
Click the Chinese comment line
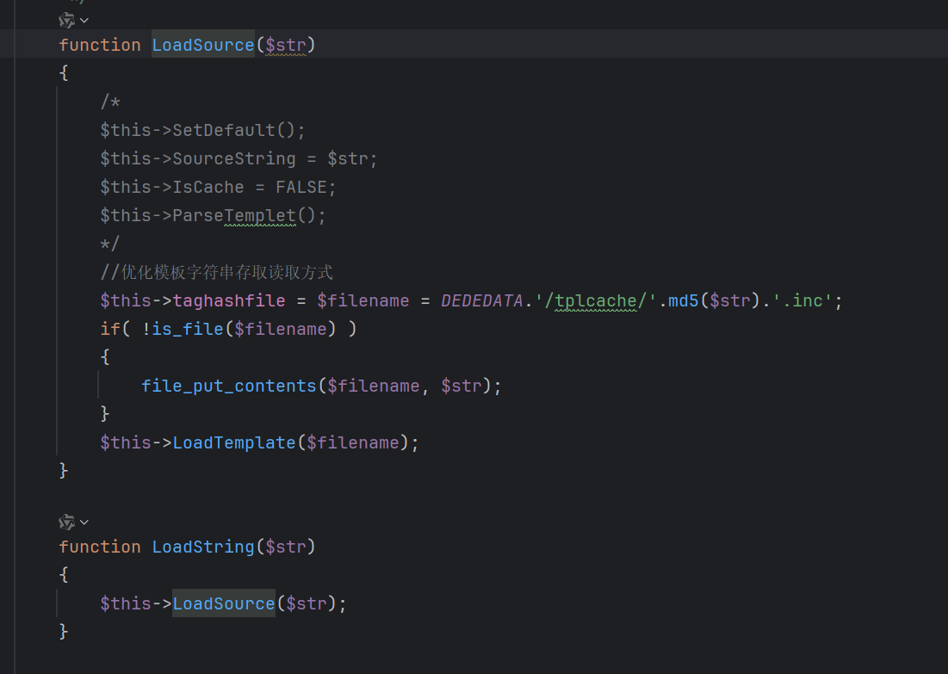point(216,272)
